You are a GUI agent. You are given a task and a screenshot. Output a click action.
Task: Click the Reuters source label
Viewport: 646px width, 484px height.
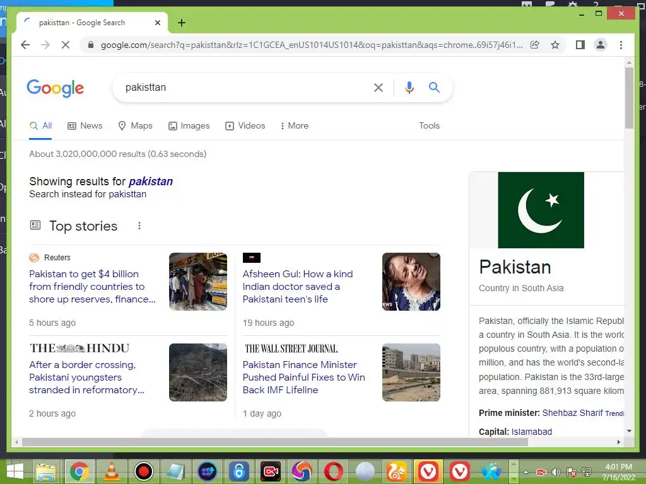pyautogui.click(x=57, y=258)
